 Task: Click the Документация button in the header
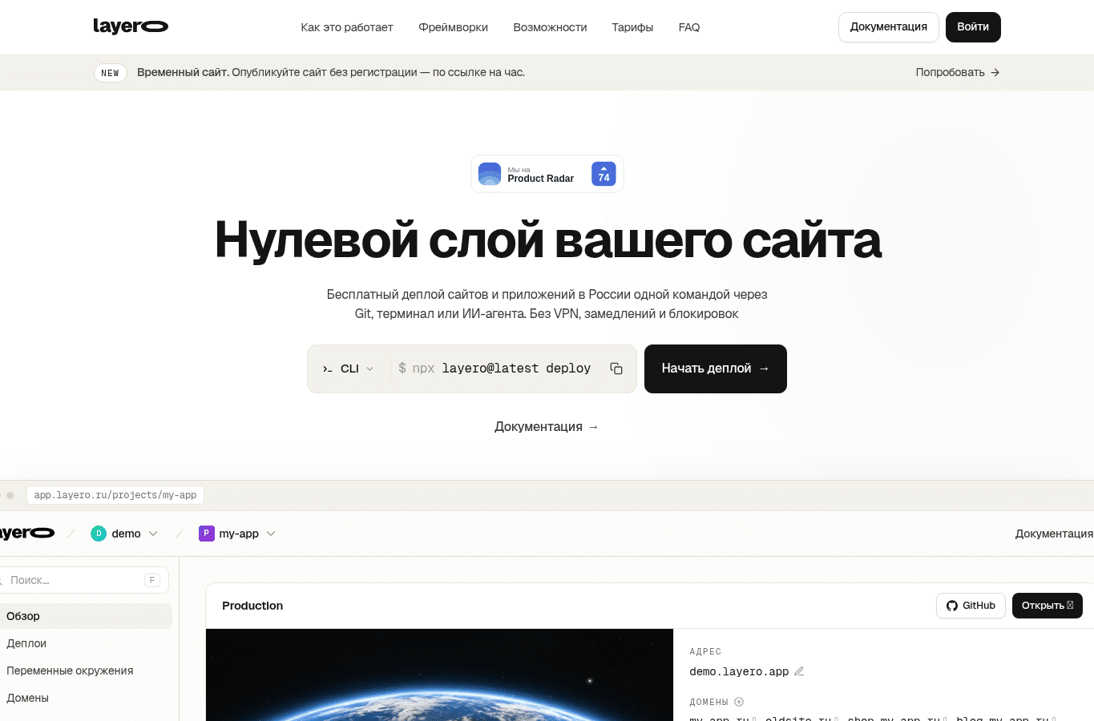click(889, 27)
